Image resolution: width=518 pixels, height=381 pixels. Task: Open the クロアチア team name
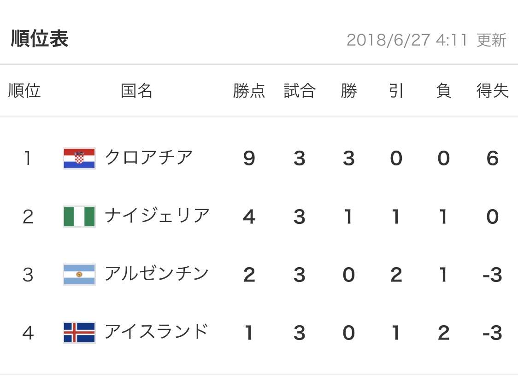(149, 158)
